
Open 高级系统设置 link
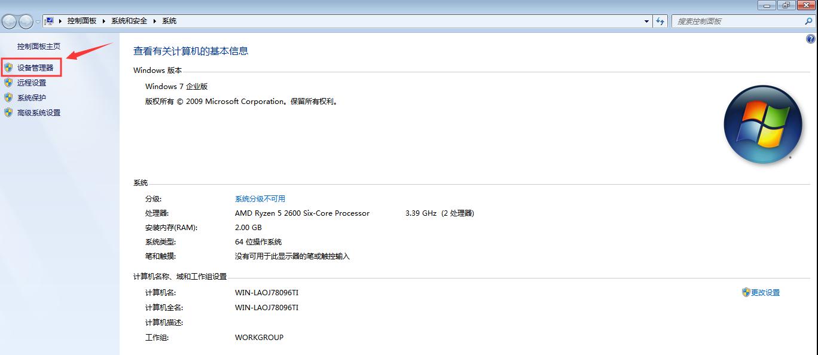[39, 112]
